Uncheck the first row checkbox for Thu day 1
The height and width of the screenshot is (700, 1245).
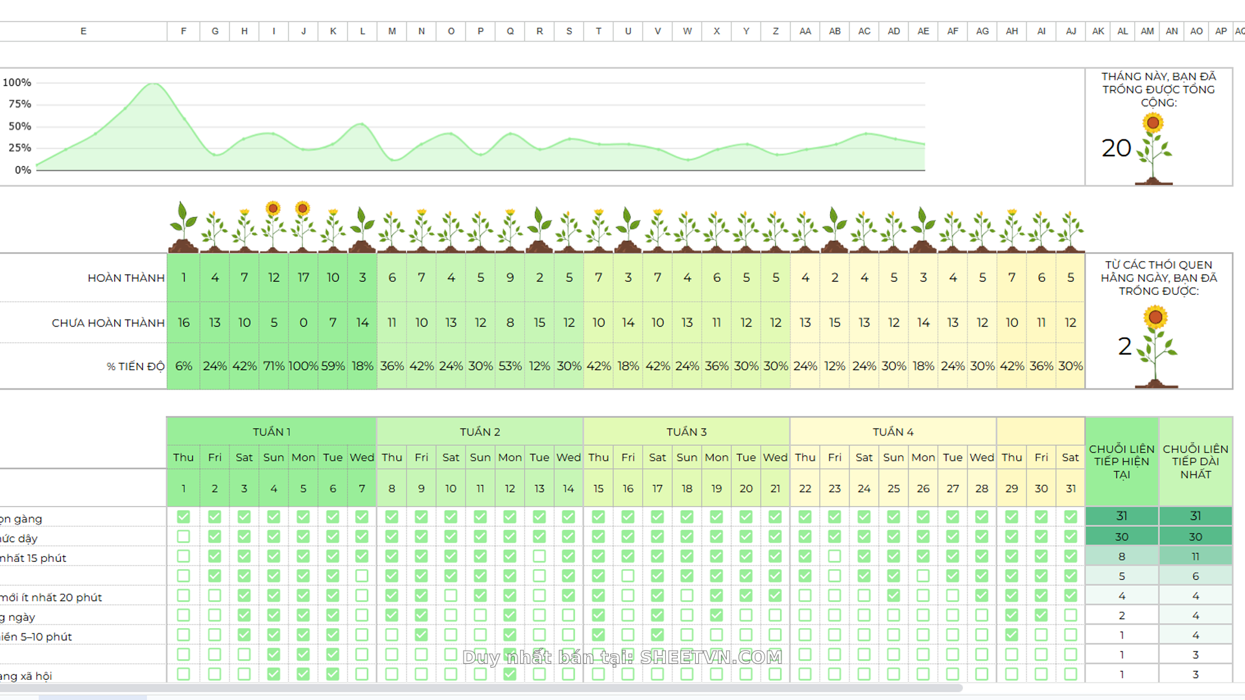[184, 517]
